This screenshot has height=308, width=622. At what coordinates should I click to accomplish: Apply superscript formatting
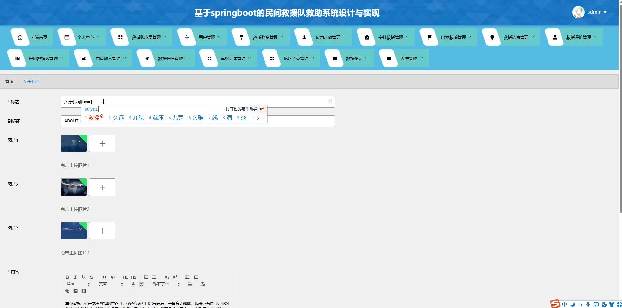pos(175,277)
